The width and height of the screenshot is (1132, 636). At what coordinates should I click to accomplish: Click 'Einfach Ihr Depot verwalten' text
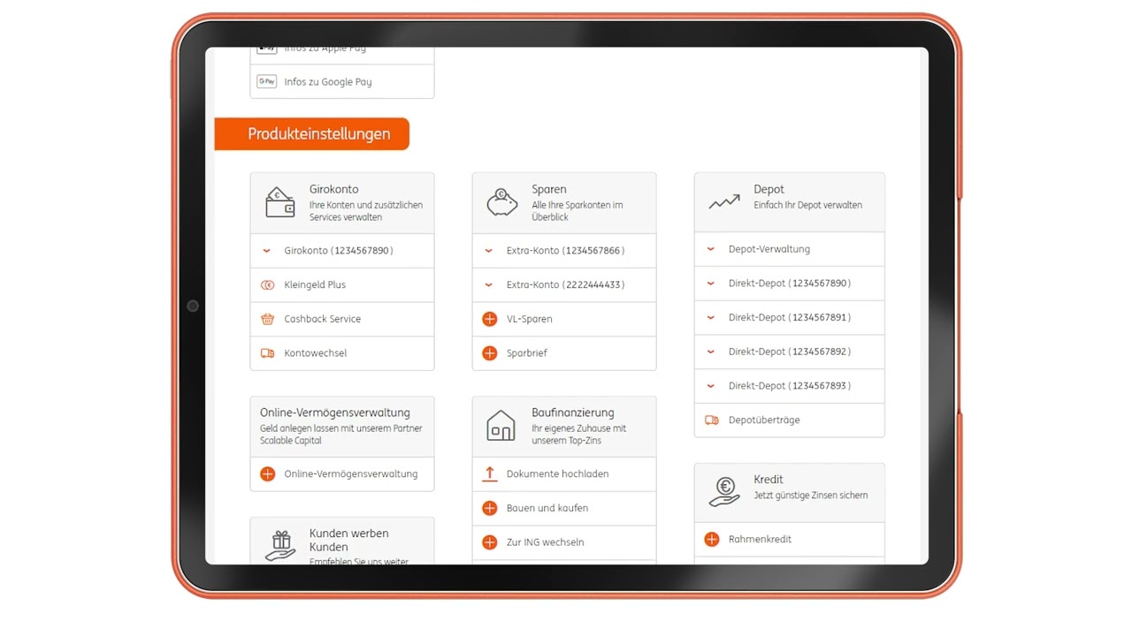tap(808, 205)
